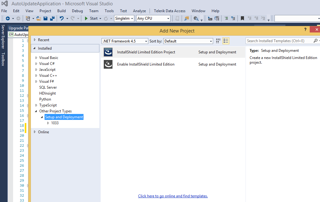
Task: Select the Setup and Deployment node
Action: 64,117
